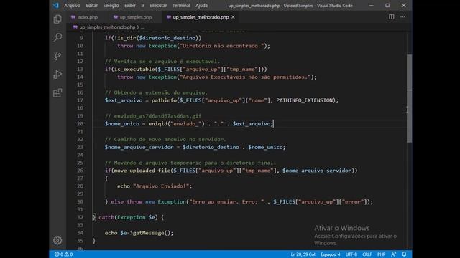Minimize the VS Code window
Viewport: 460px width, 258px height.
coord(371,5)
